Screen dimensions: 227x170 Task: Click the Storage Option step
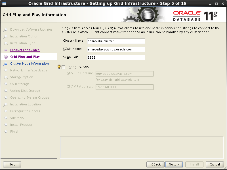tap(22, 77)
